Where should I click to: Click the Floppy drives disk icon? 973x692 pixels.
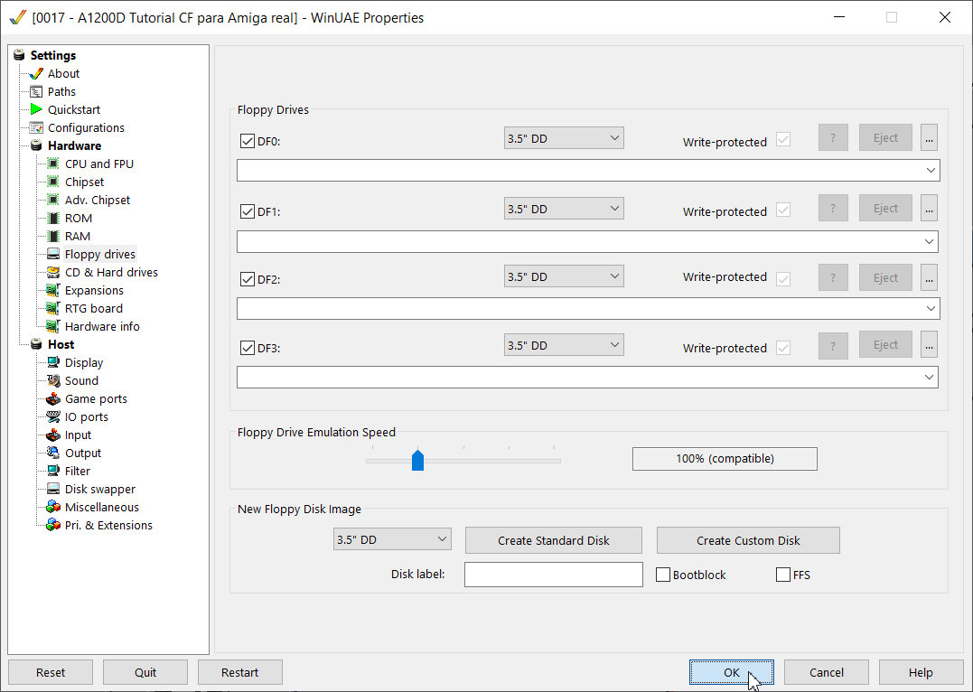pyautogui.click(x=53, y=254)
